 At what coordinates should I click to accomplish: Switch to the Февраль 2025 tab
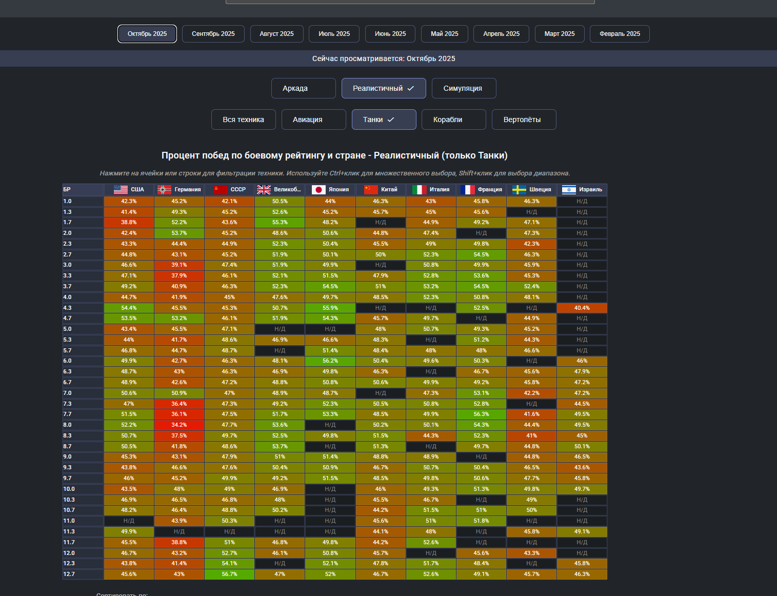pos(620,34)
